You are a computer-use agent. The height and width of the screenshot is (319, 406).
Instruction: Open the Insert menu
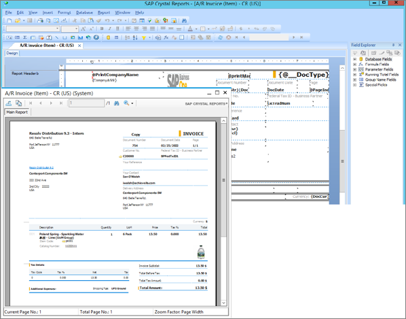(48, 12)
